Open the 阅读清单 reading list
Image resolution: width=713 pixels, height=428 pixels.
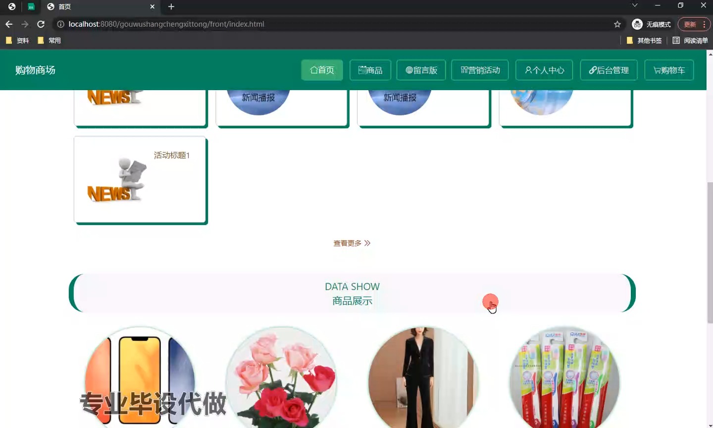(690, 41)
